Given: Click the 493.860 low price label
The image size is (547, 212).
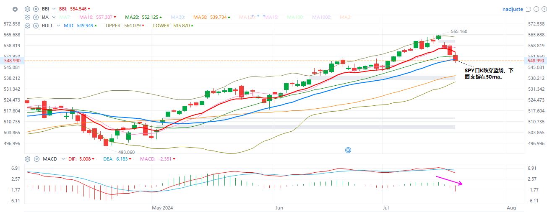Looking at the screenshot, I should point(126,152).
